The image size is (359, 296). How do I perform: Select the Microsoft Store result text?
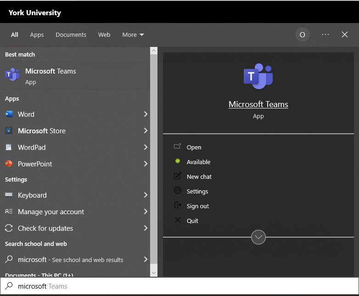(42, 131)
